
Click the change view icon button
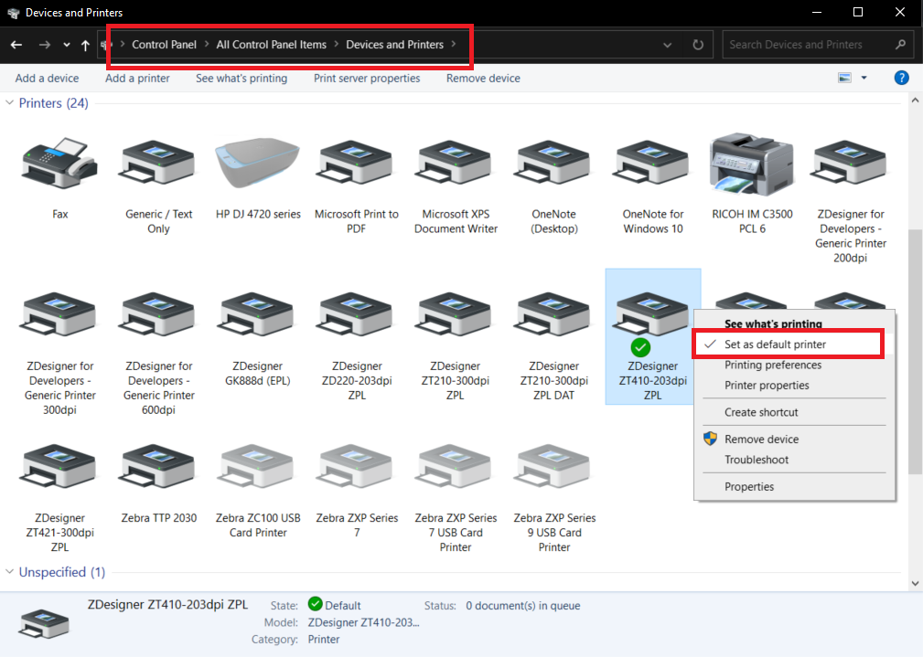[844, 78]
